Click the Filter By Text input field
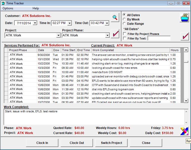The image size is (191, 150). pos(159,38)
